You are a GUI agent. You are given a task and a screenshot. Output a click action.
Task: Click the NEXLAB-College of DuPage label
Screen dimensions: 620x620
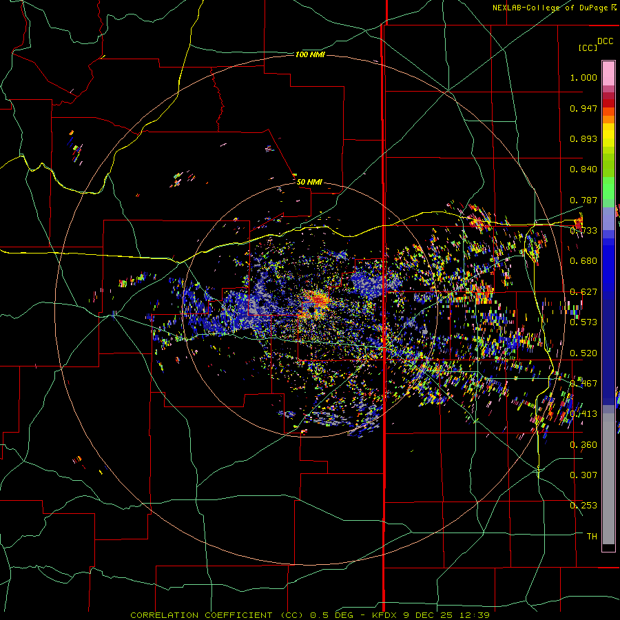(550, 8)
